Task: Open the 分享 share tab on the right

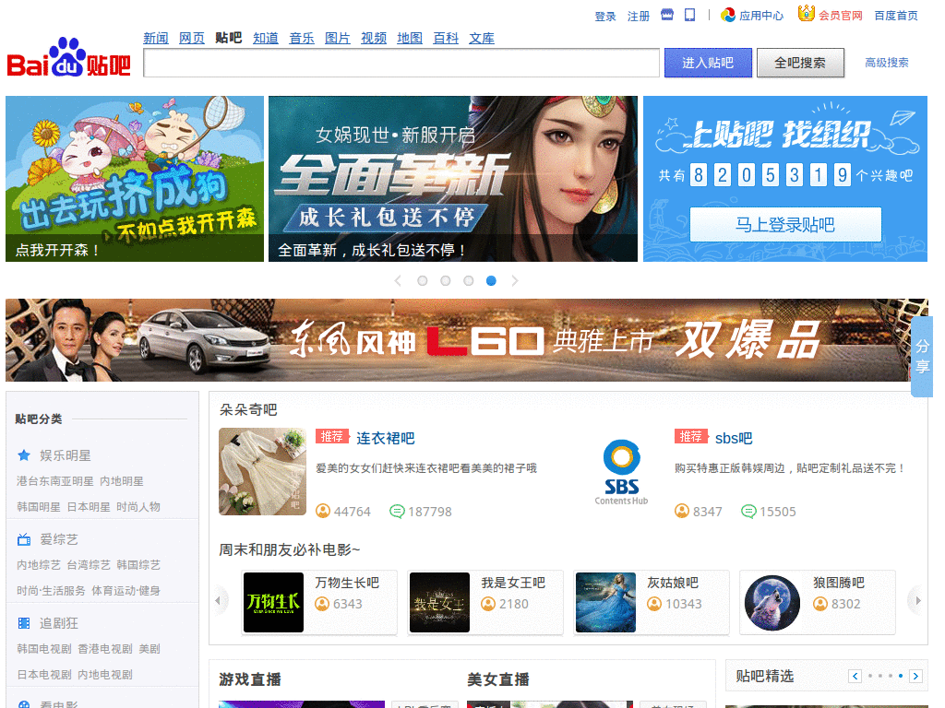Action: coord(920,356)
